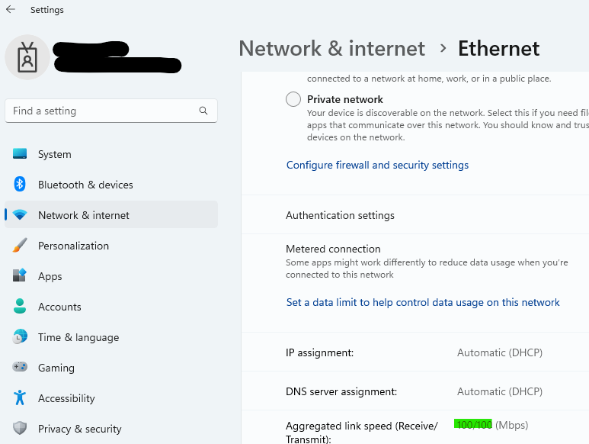
Task: Click the back arrow in Settings title bar
Action: 11,10
